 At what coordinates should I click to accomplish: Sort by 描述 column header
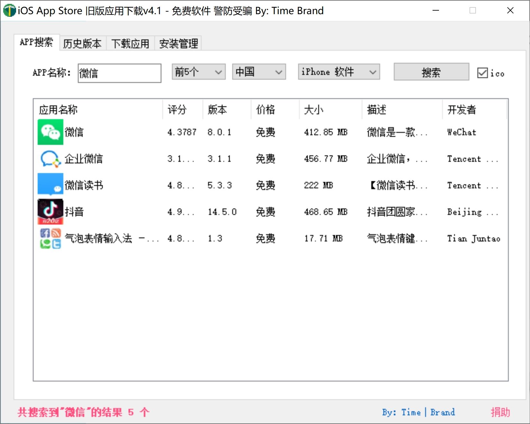click(402, 109)
